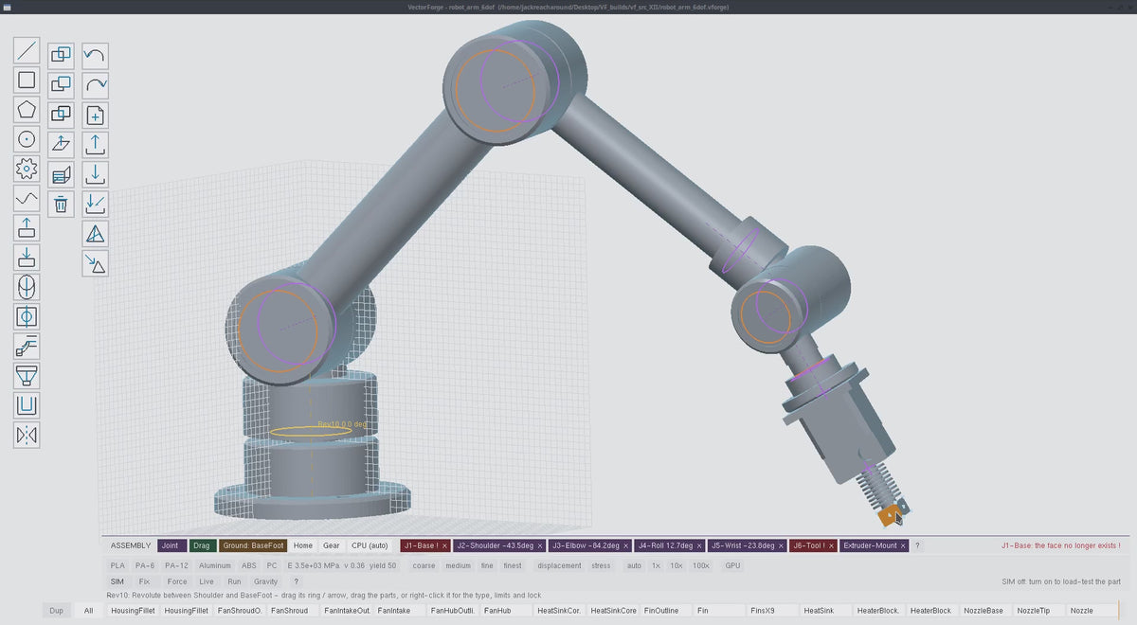The image size is (1137, 625).
Task: Show stress results
Action: (601, 565)
